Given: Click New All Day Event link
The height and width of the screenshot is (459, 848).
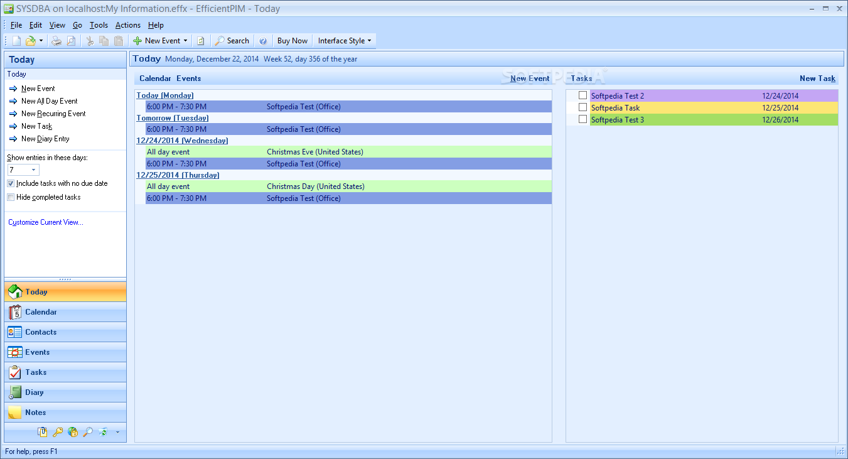Looking at the screenshot, I should click(50, 101).
